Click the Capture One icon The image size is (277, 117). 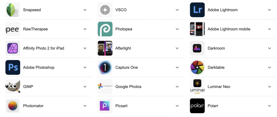[105, 67]
